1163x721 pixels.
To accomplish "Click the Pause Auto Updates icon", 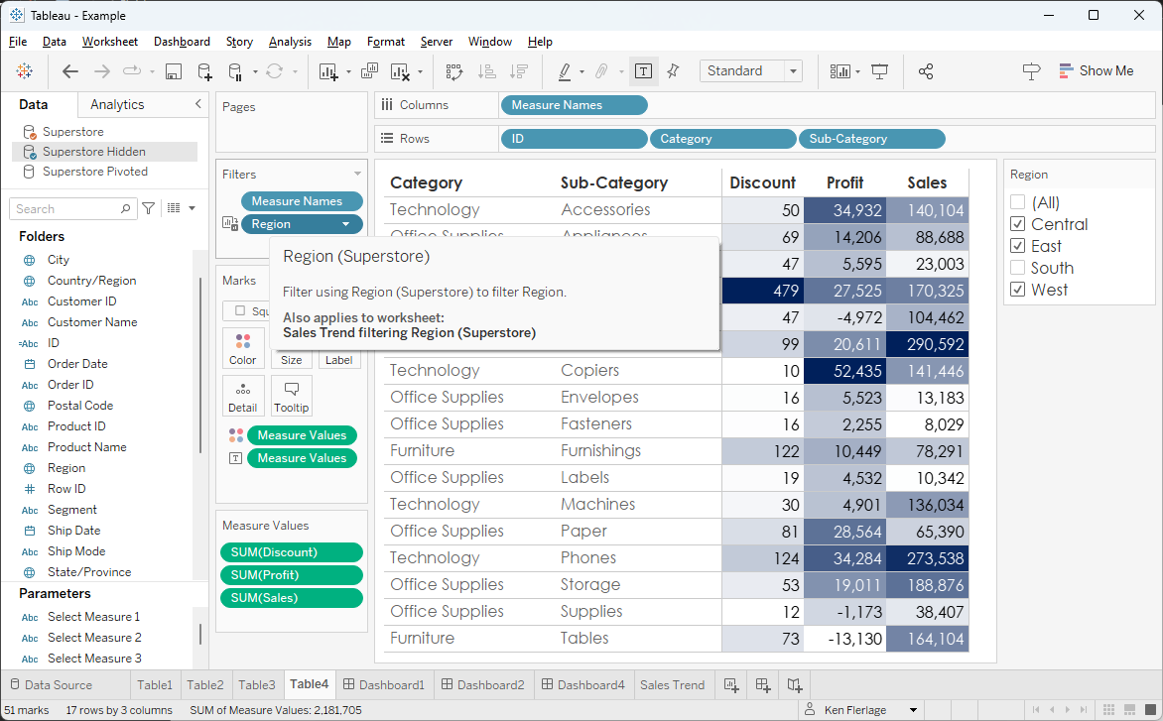I will 235,71.
